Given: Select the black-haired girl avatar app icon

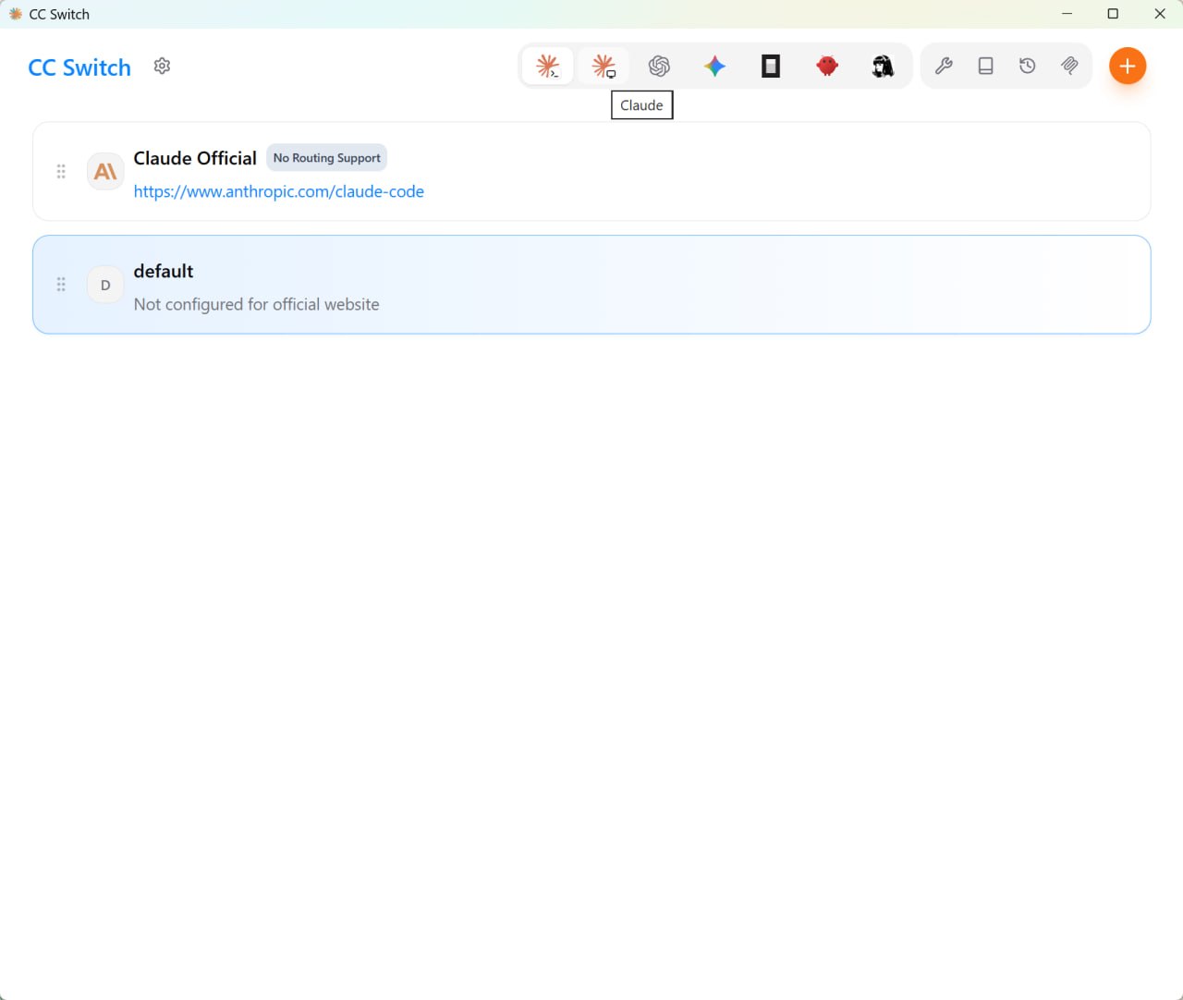Looking at the screenshot, I should [883, 67].
